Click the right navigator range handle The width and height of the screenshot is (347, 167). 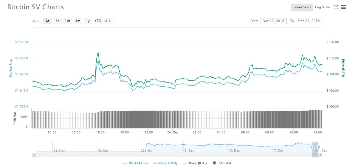click(x=318, y=147)
